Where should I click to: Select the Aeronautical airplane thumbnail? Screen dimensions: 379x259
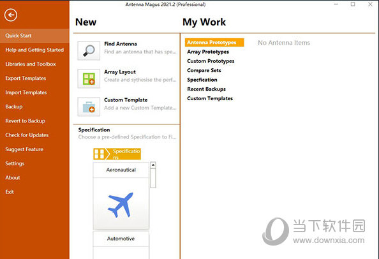click(121, 204)
